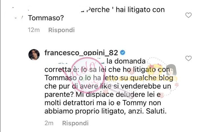Click the blue verified badge

(x=122, y=52)
